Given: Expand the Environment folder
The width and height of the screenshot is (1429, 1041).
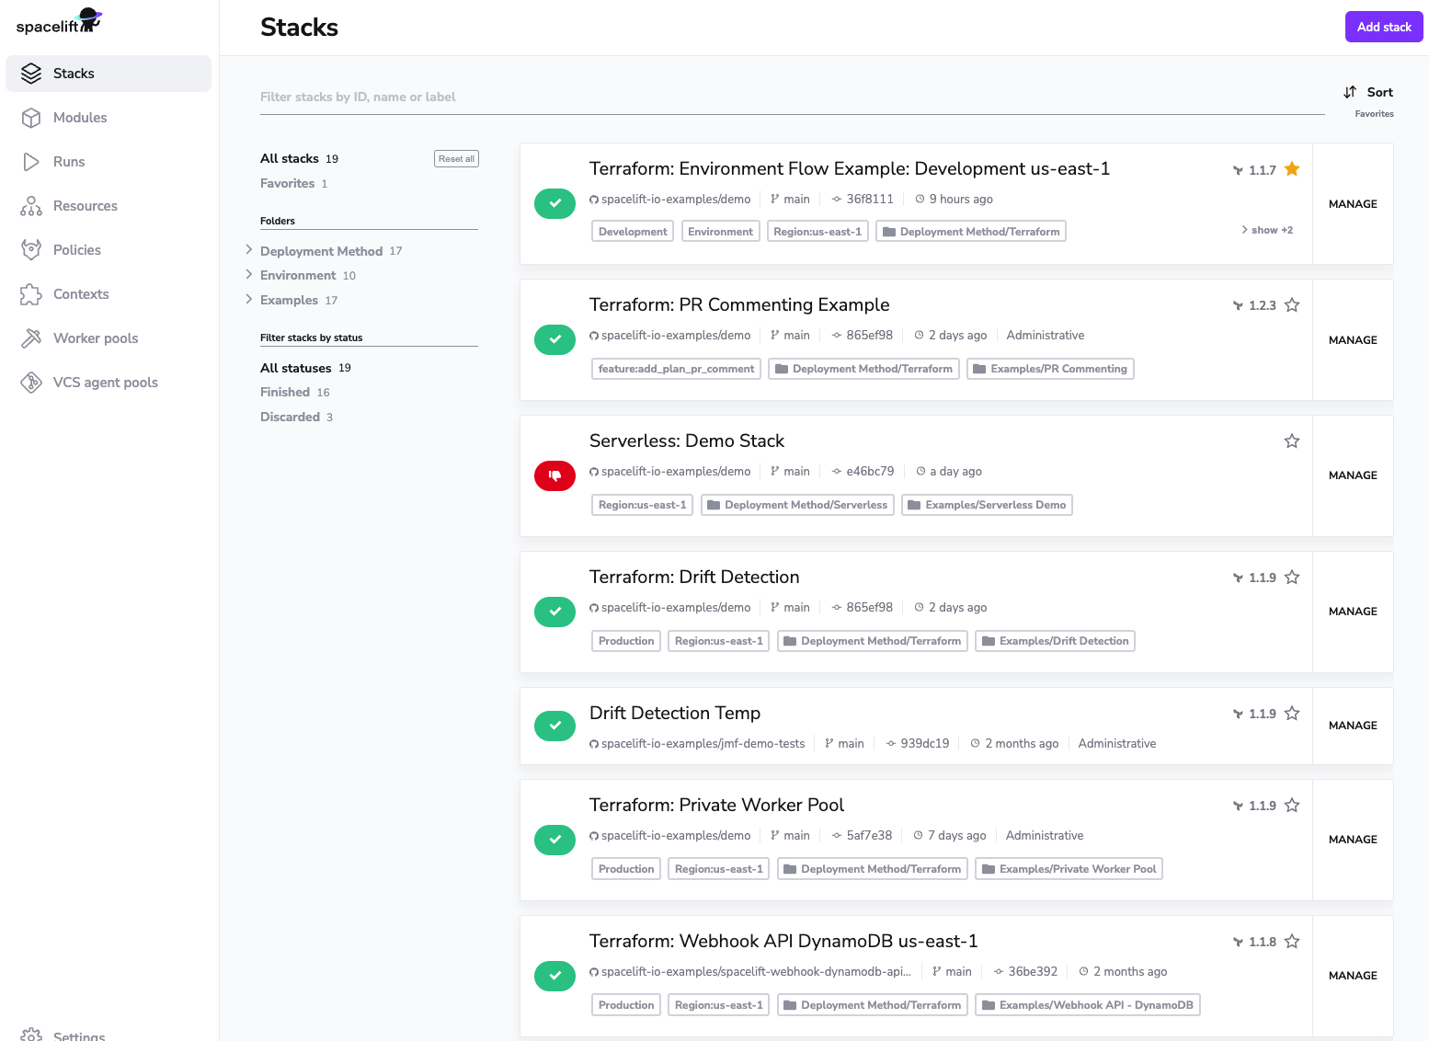Looking at the screenshot, I should point(249,275).
